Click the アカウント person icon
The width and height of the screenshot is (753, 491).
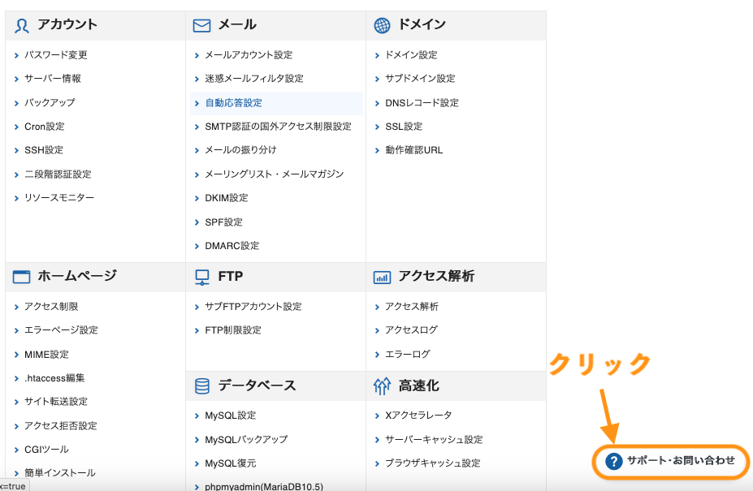22,25
